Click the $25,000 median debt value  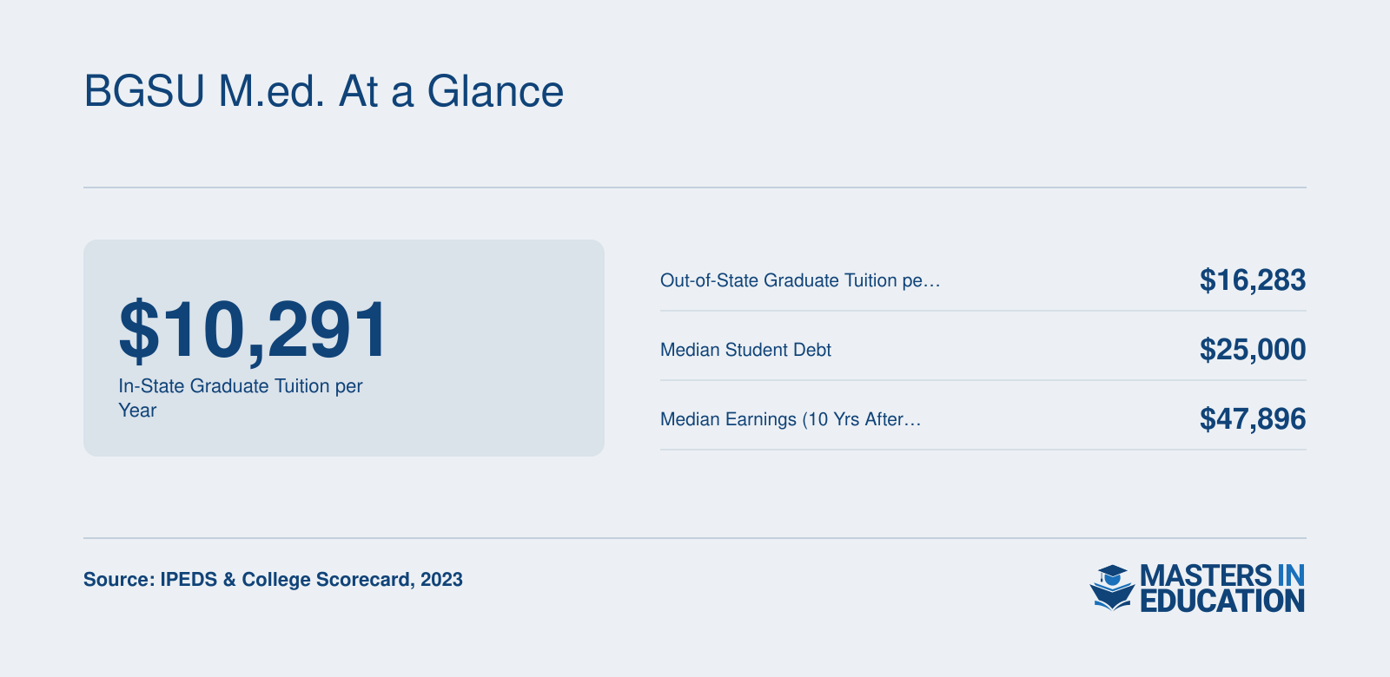(1252, 349)
